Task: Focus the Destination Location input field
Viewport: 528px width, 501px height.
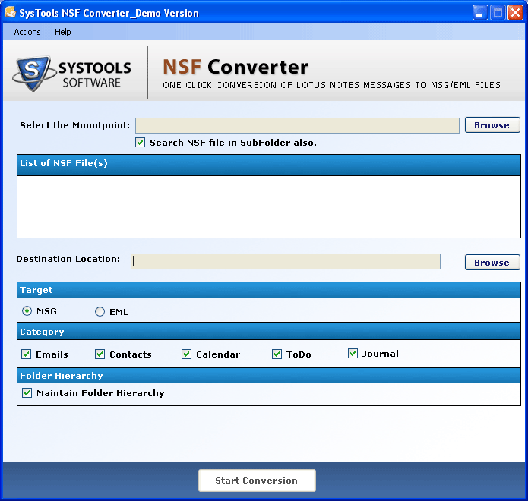Action: click(286, 261)
